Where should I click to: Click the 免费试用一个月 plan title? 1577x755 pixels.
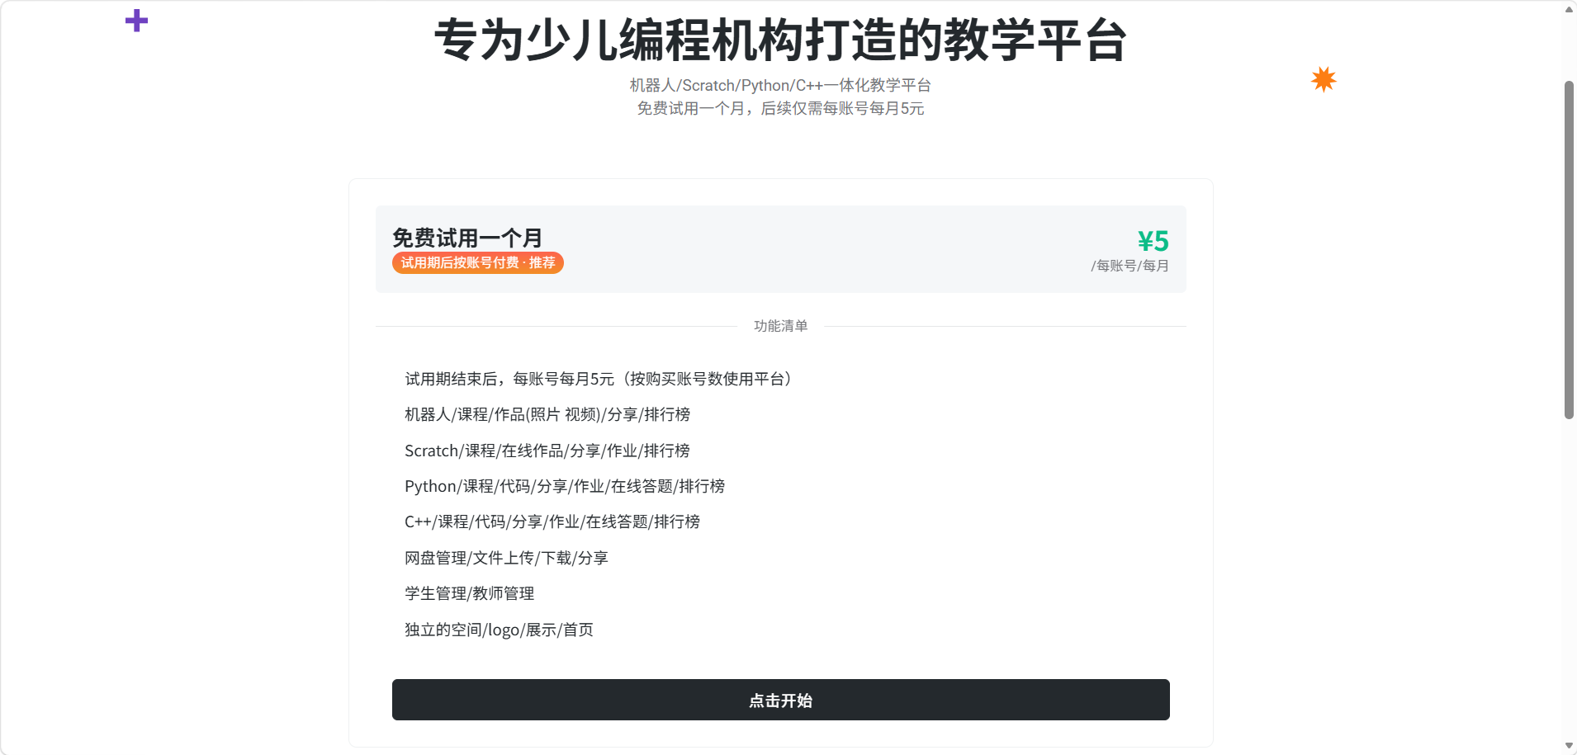467,238
